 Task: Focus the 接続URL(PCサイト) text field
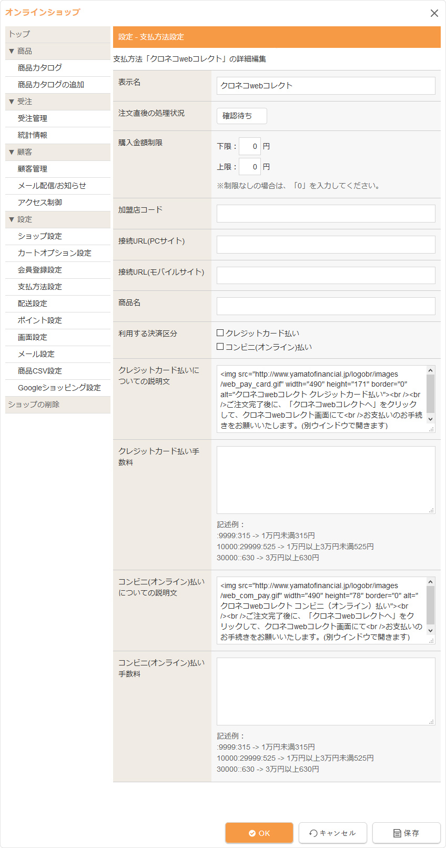326,245
